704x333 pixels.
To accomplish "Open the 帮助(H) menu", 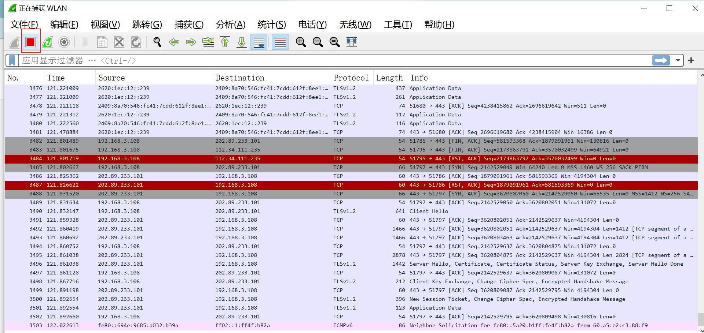I will 439,25.
